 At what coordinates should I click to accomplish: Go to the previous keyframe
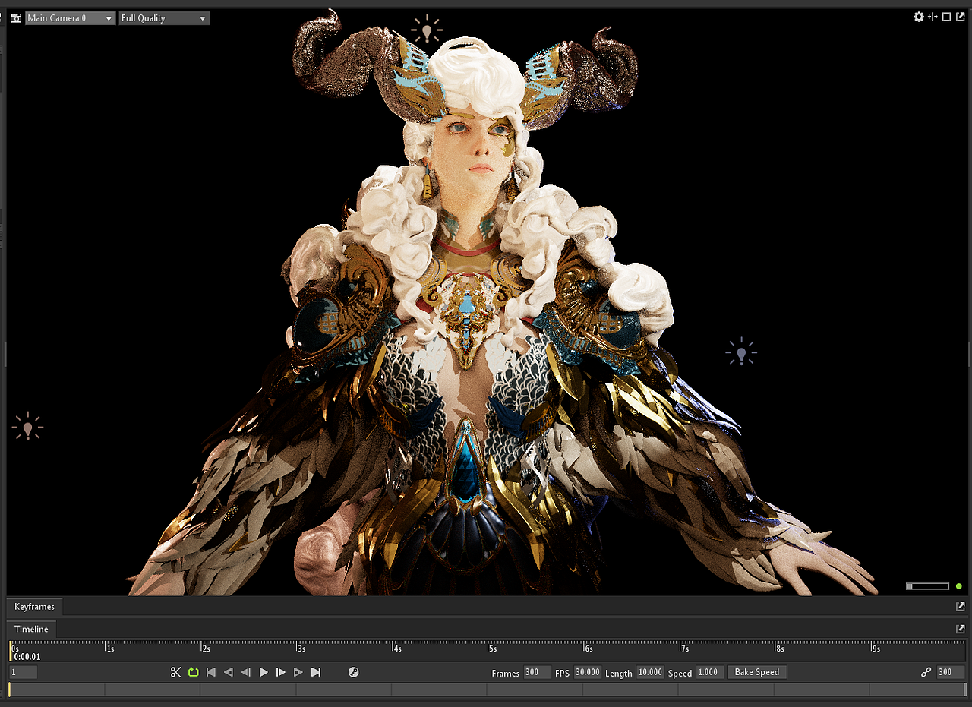(229, 672)
